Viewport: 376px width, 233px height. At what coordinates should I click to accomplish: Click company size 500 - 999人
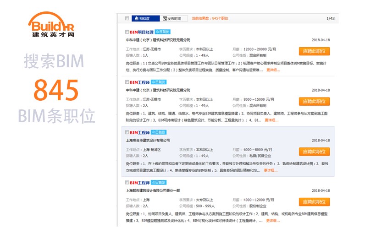(205, 206)
